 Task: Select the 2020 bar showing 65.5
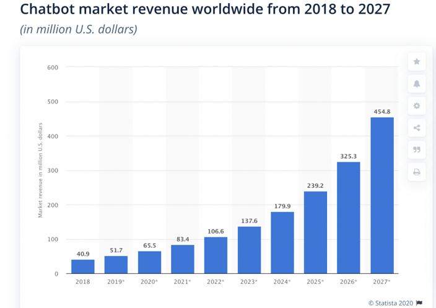[149, 262]
